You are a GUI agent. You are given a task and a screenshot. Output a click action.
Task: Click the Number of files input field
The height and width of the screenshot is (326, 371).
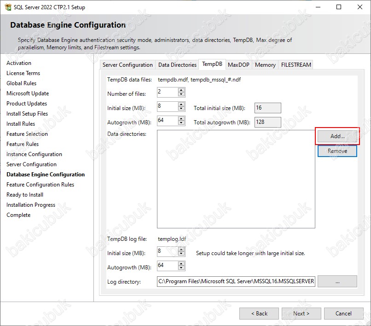(x=168, y=92)
